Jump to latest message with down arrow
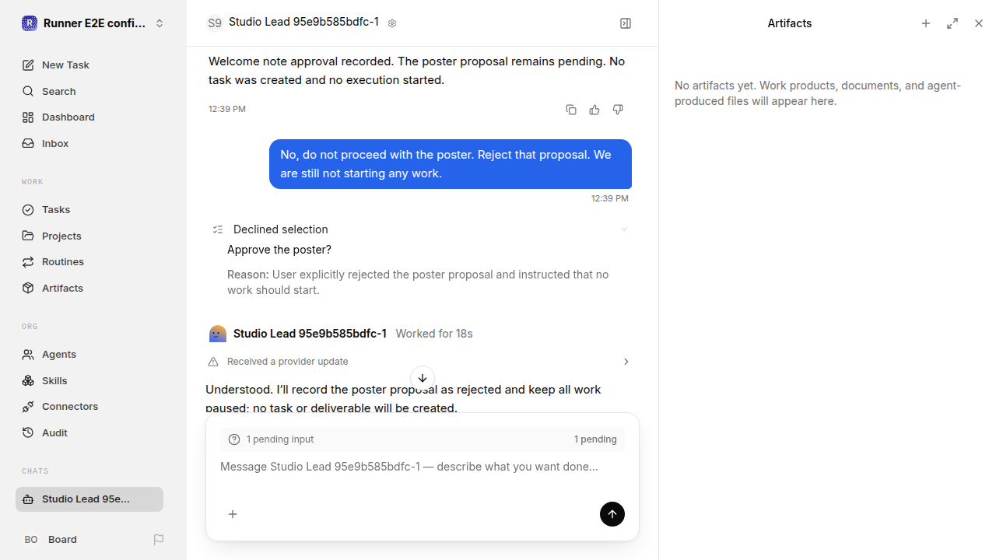The image size is (996, 560). coord(423,379)
